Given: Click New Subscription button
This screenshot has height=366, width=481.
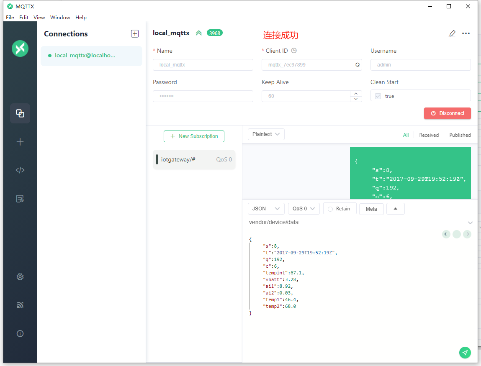Looking at the screenshot, I should 194,136.
